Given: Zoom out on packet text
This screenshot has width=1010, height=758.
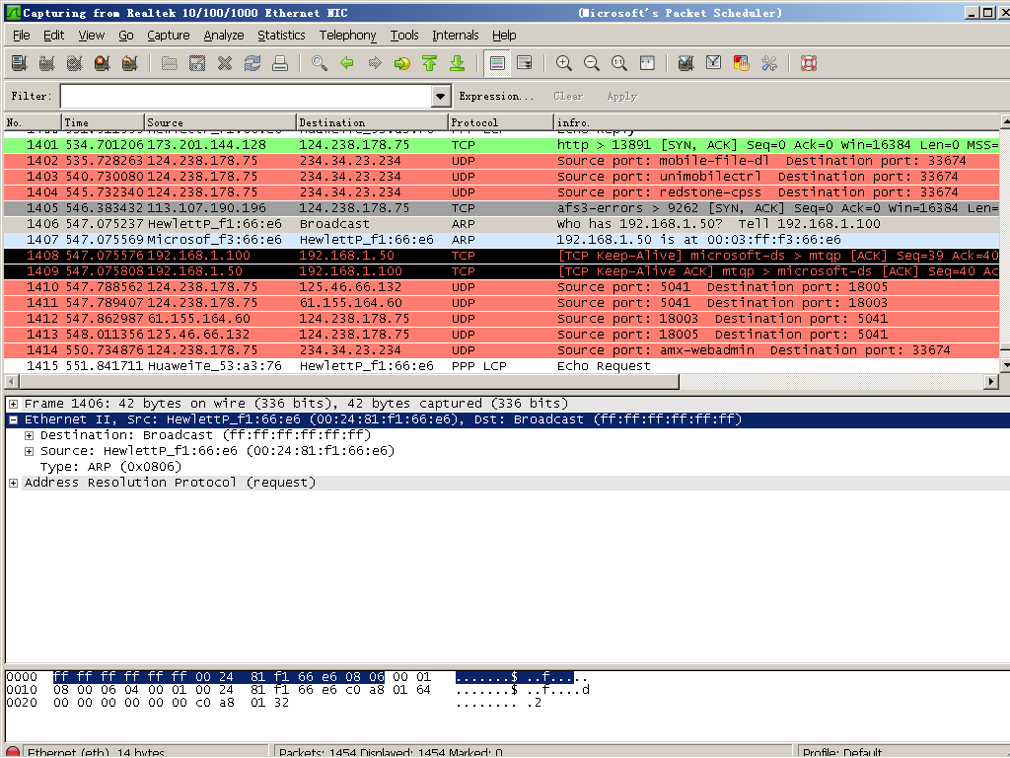Looking at the screenshot, I should click(x=592, y=63).
